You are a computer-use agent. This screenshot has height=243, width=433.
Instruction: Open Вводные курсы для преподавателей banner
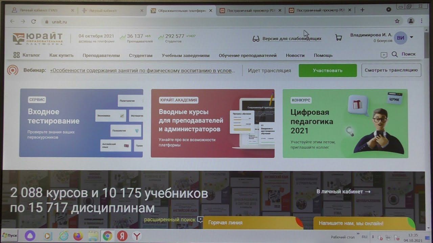click(x=212, y=123)
